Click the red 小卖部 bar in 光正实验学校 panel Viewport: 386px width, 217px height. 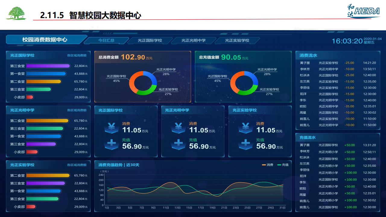(x=31, y=207)
